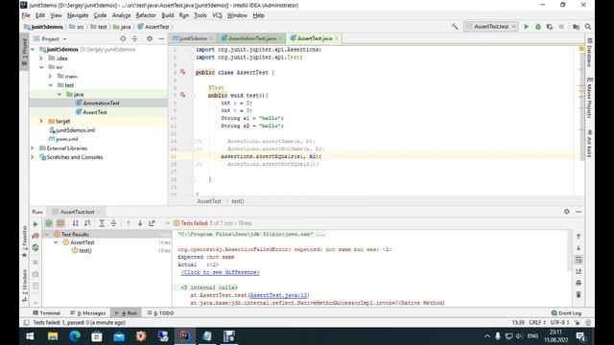
Task: Expand the .idea folder
Action: click(x=41, y=57)
